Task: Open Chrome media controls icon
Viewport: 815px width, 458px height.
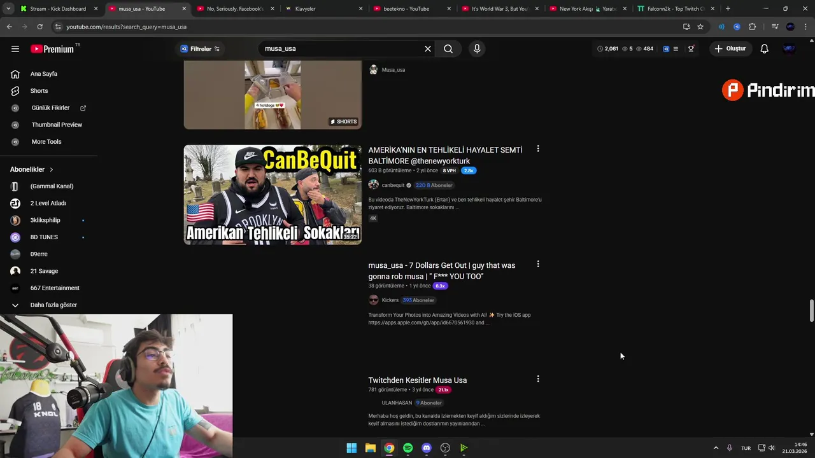Action: 775,27
